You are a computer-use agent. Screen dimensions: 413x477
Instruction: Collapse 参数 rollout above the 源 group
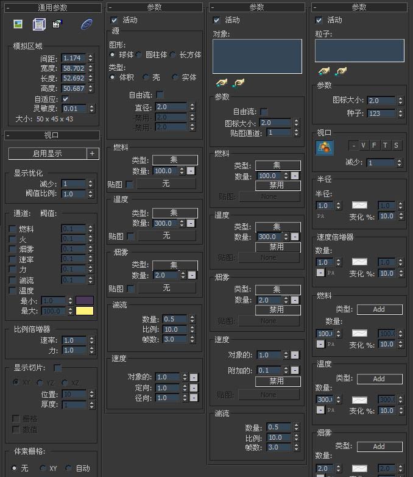coord(154,7)
